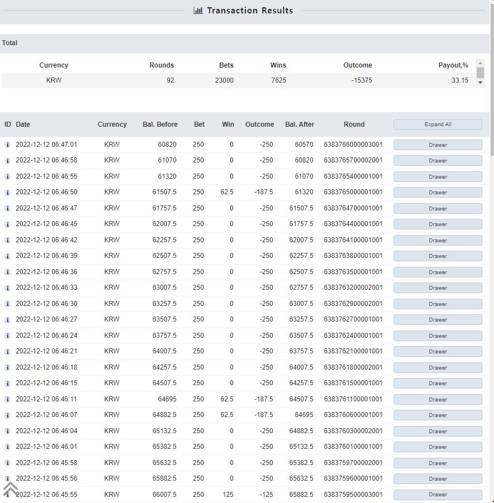494x503 pixels.
Task: Click the Total section label
Action: [9, 43]
